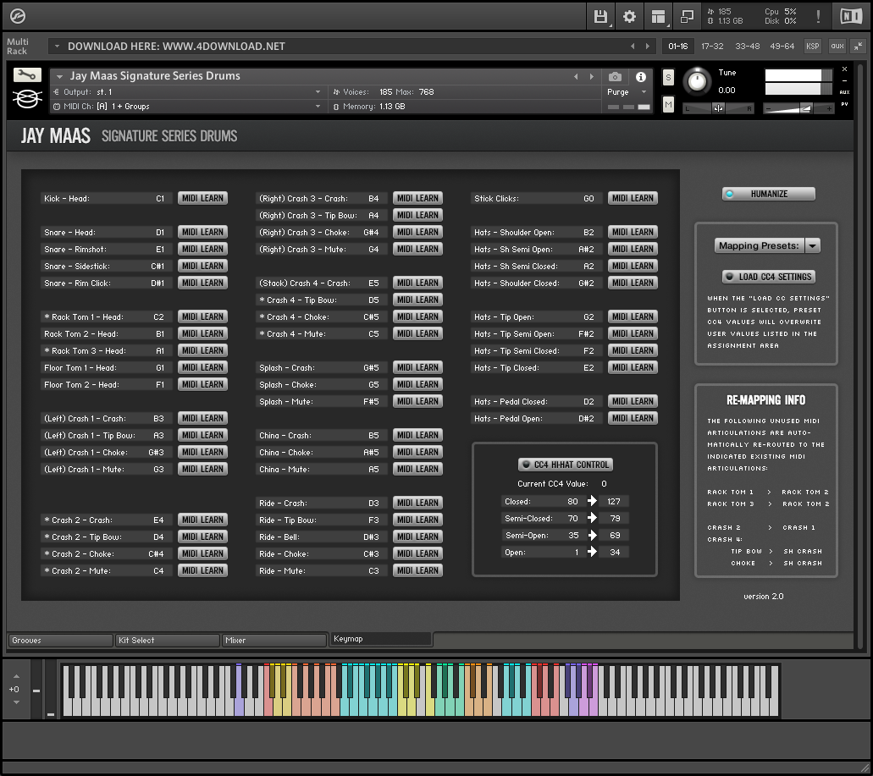
Task: Click the Native Instruments NI logo
Action: (x=851, y=17)
